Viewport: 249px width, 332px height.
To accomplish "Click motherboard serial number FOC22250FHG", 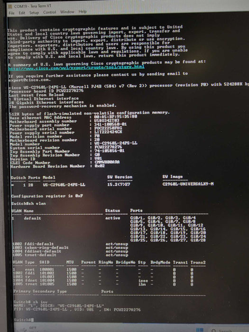I will pyautogui.click(x=108, y=128).
